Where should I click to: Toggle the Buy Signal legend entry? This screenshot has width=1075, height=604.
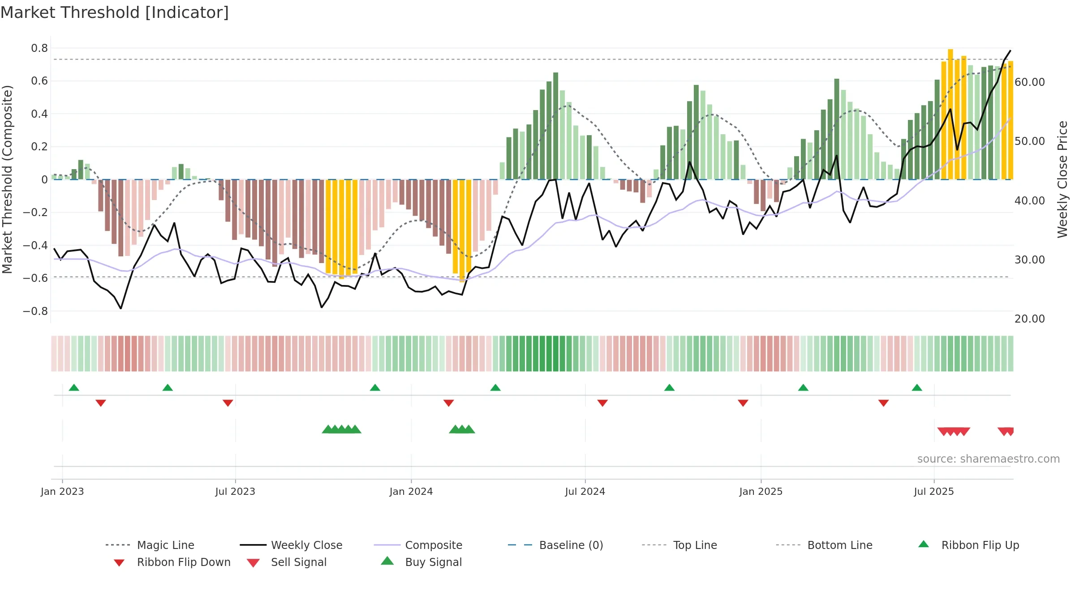421,562
